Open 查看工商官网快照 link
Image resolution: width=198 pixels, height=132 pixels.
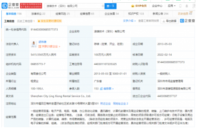[149, 21]
